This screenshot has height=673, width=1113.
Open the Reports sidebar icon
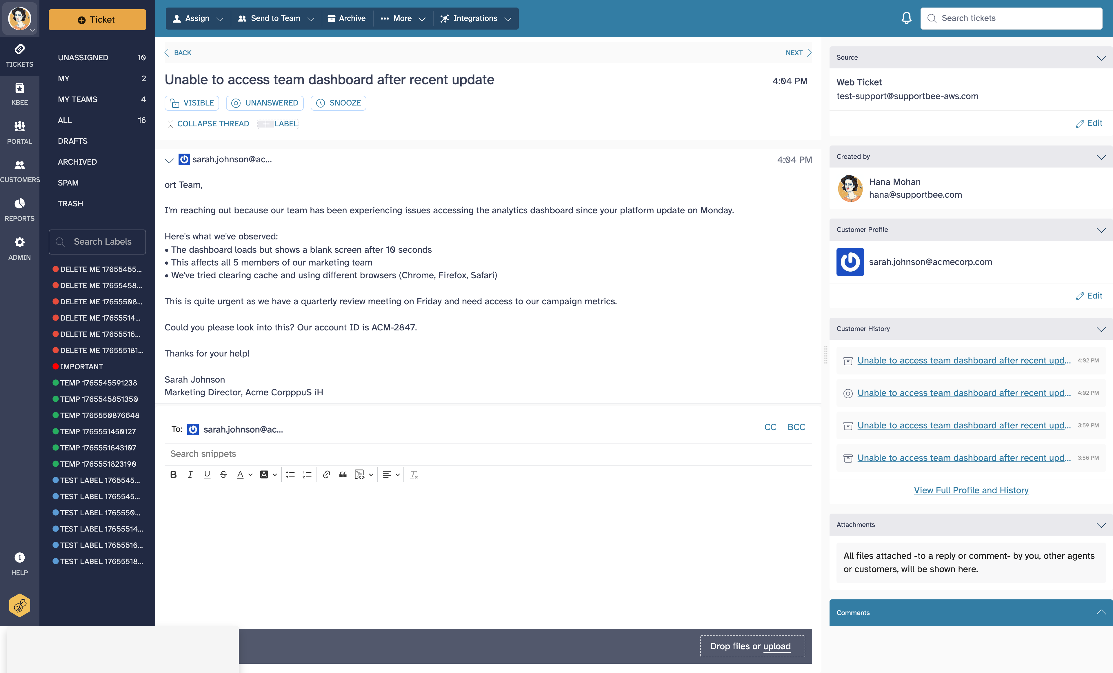19,209
